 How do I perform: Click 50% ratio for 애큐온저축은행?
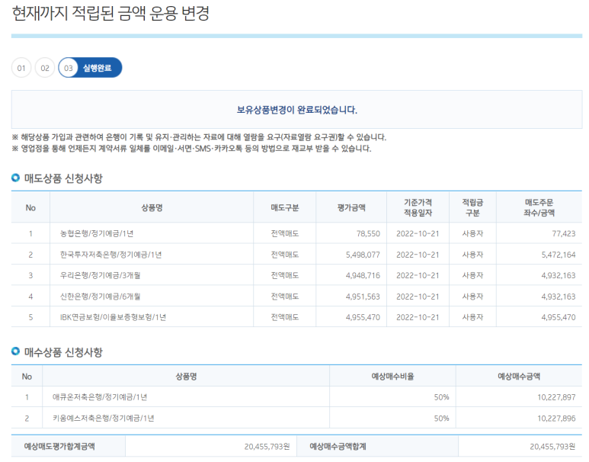click(441, 397)
